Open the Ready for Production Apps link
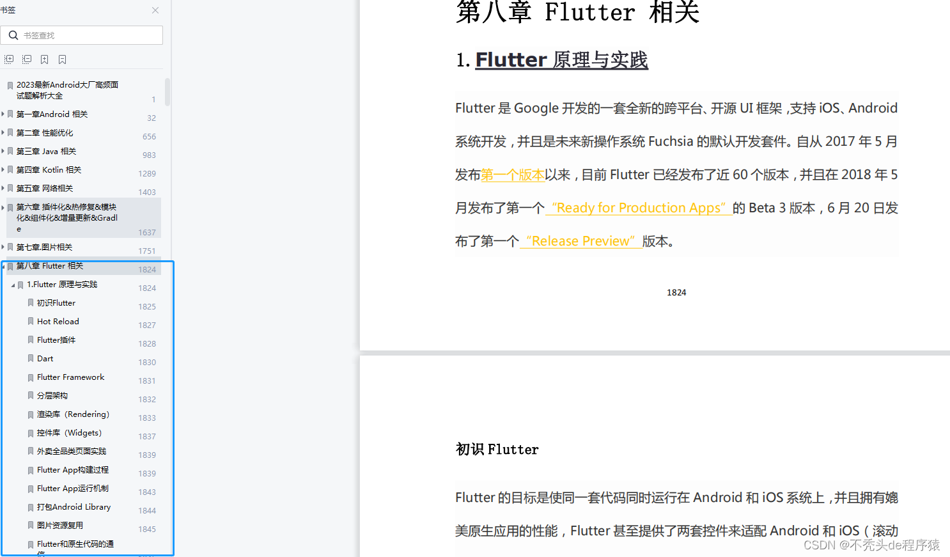The height and width of the screenshot is (557, 950). 639,208
